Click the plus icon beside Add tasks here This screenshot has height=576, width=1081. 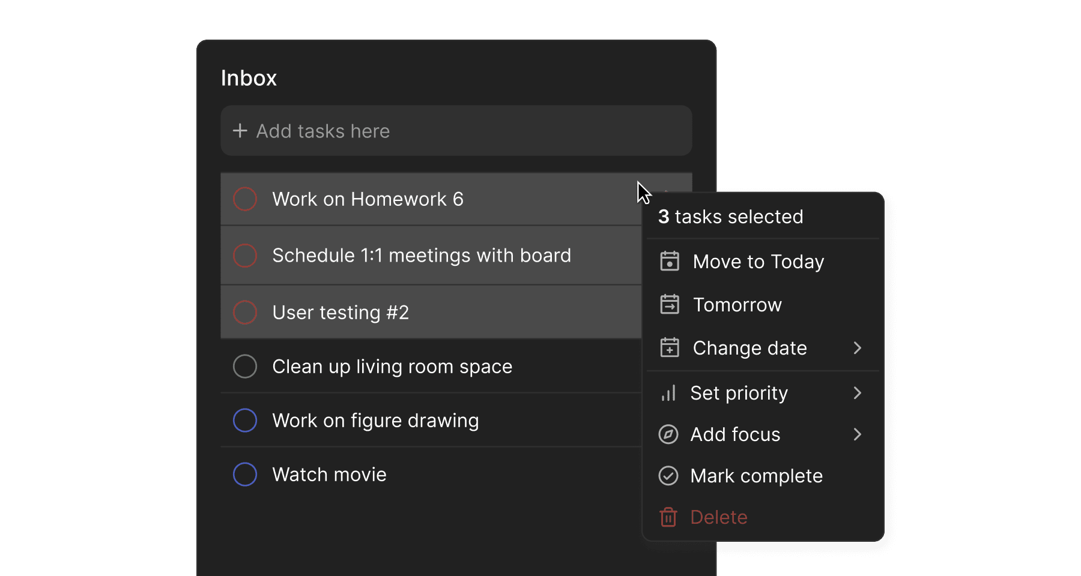pos(240,131)
